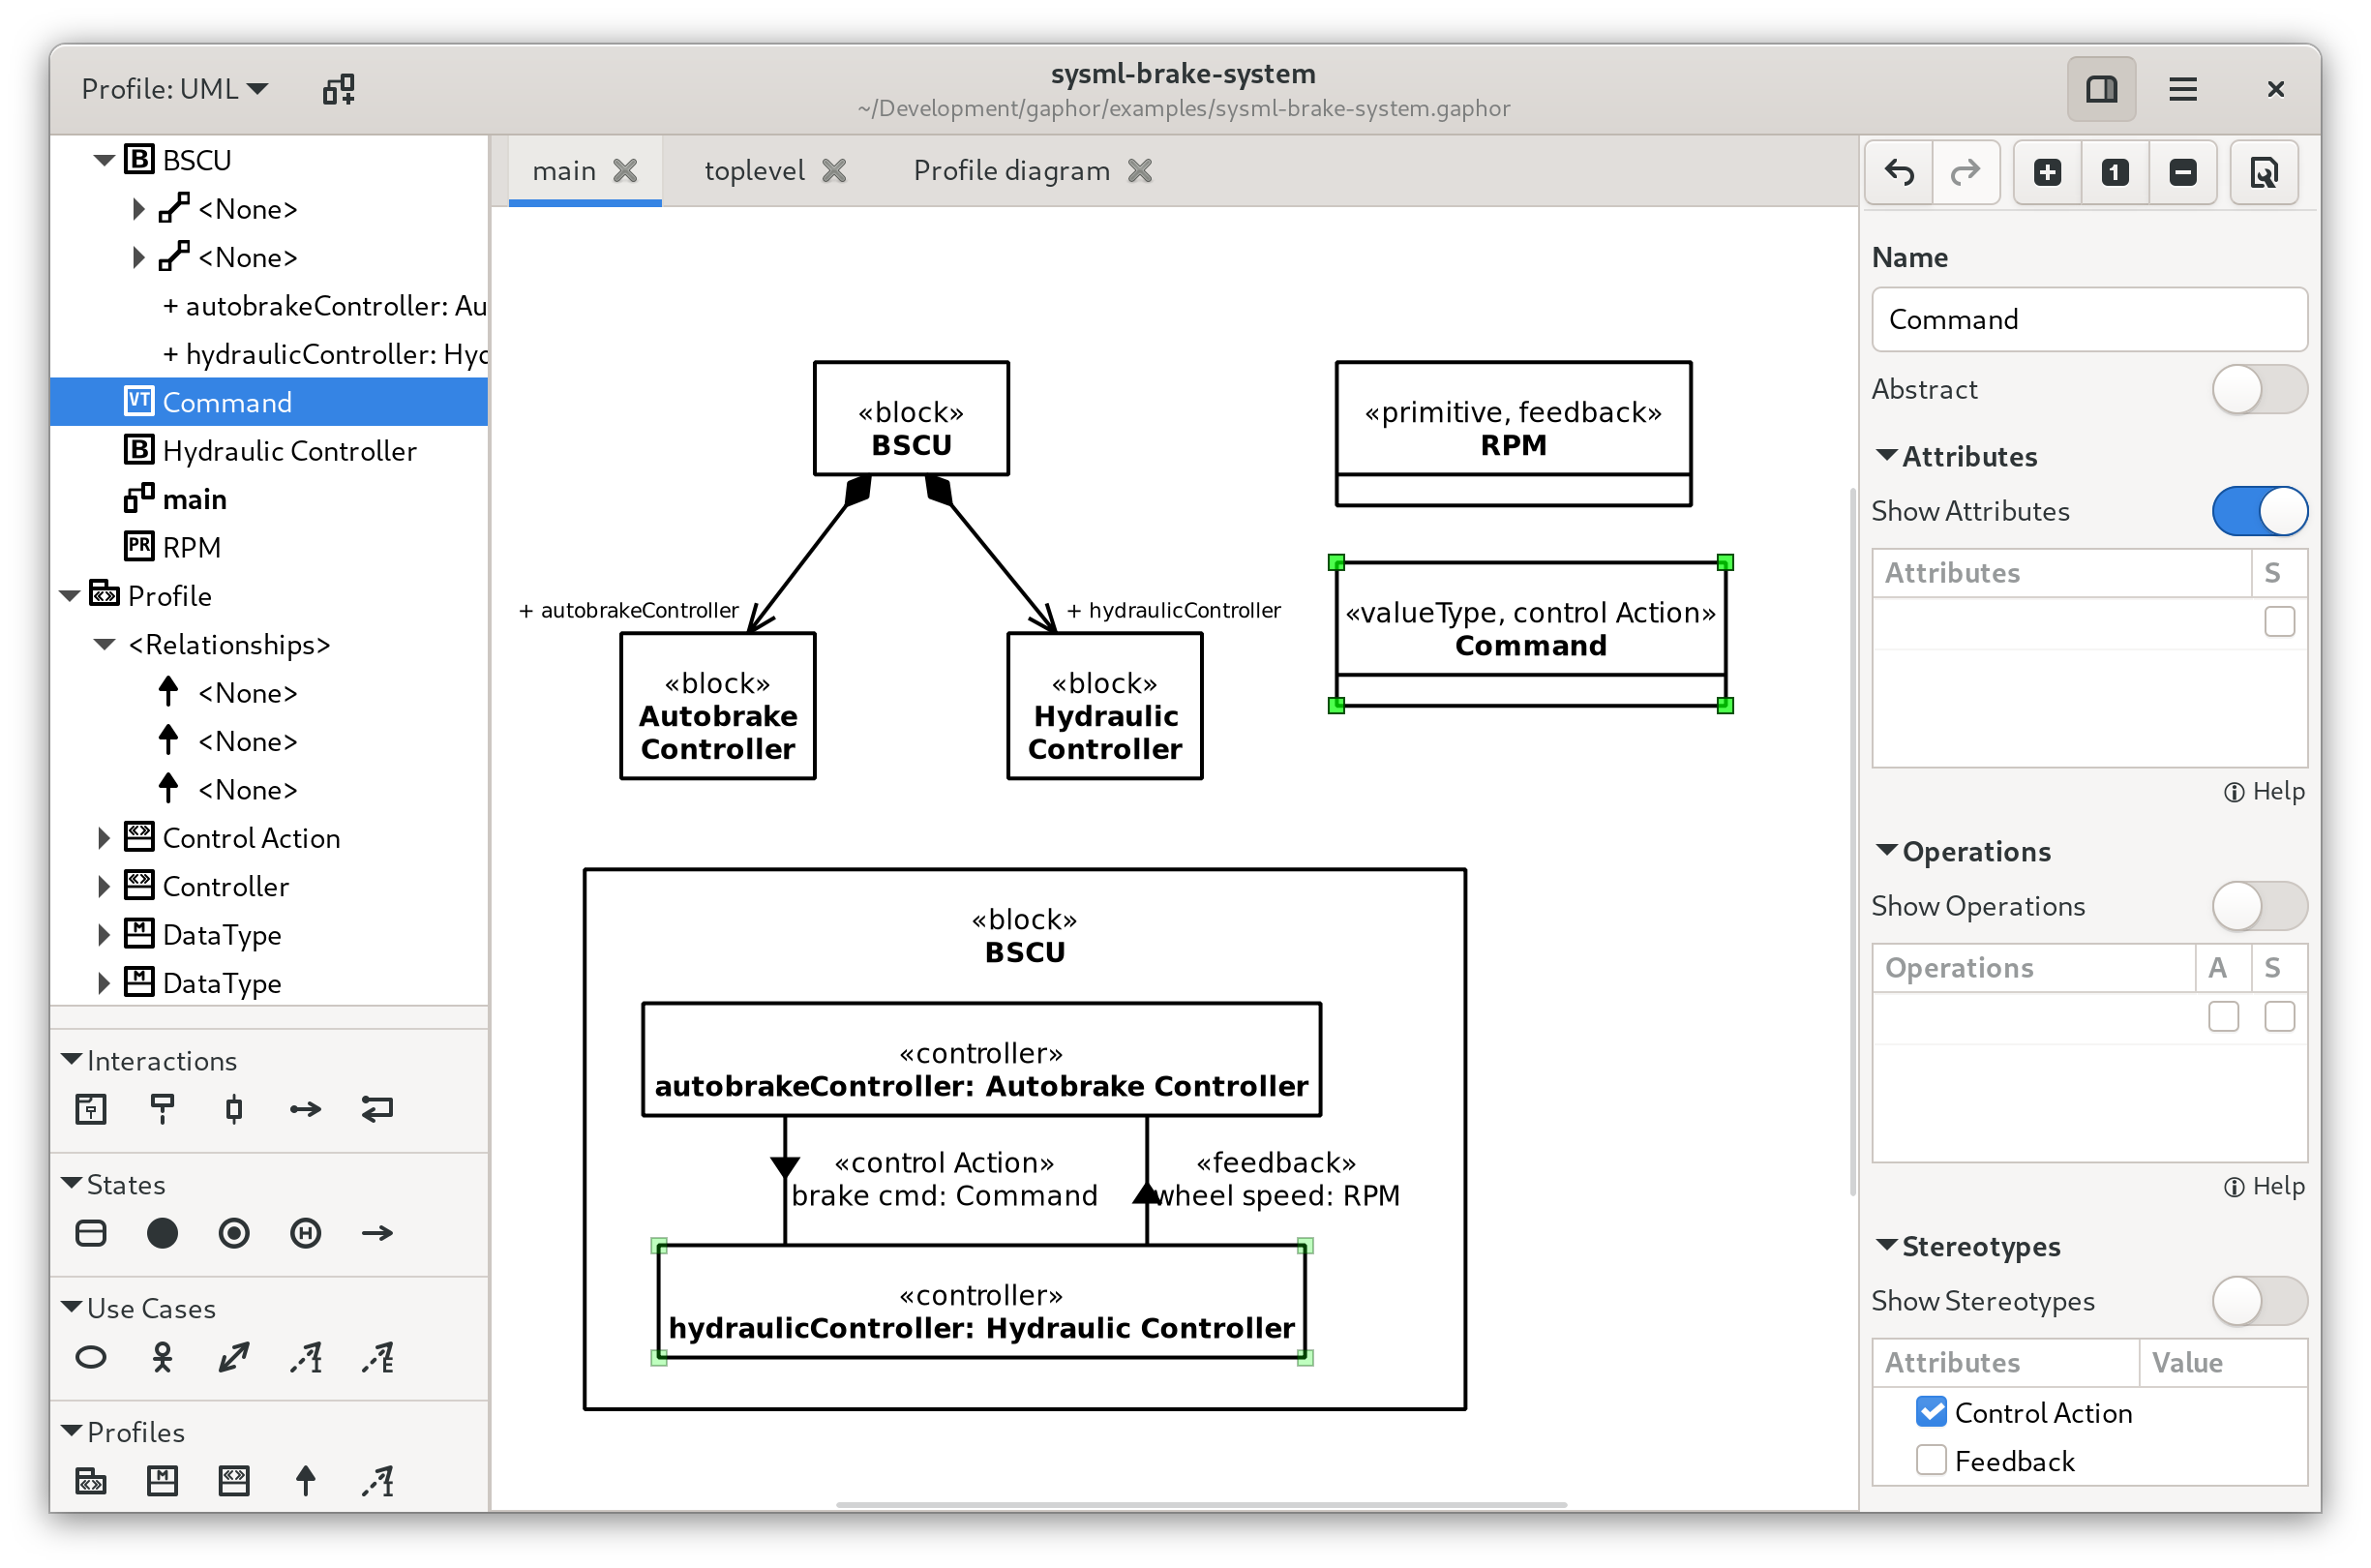
Task: Collapse the Stereotypes section
Action: point(1887,1246)
